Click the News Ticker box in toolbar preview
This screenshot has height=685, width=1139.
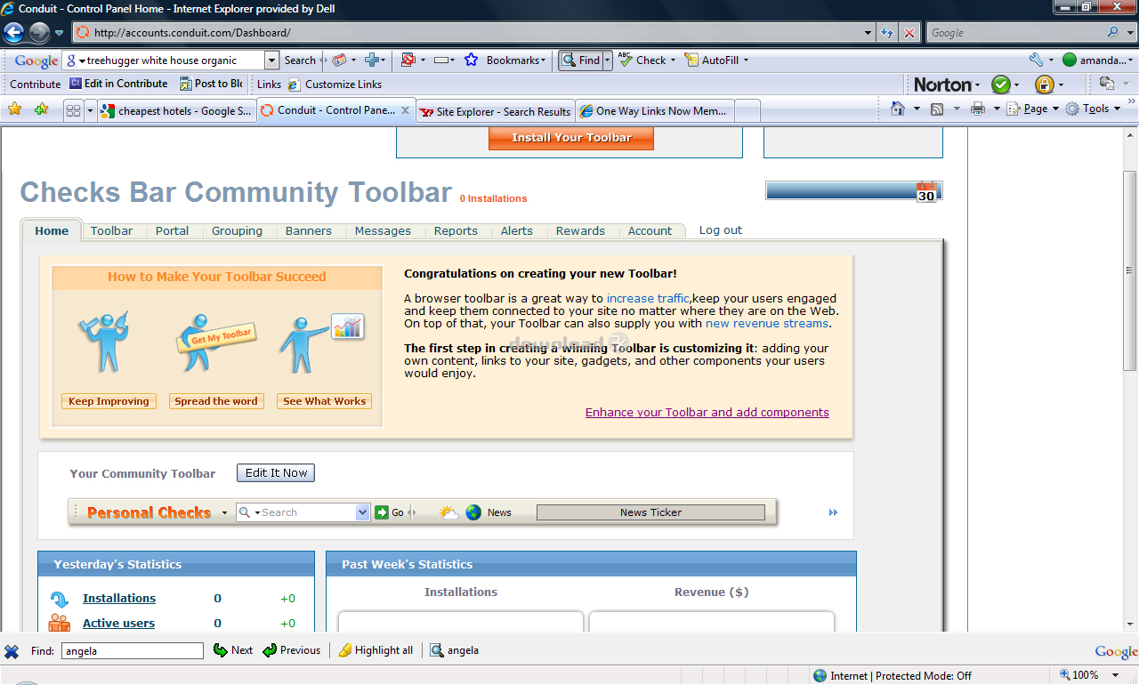[x=650, y=512]
